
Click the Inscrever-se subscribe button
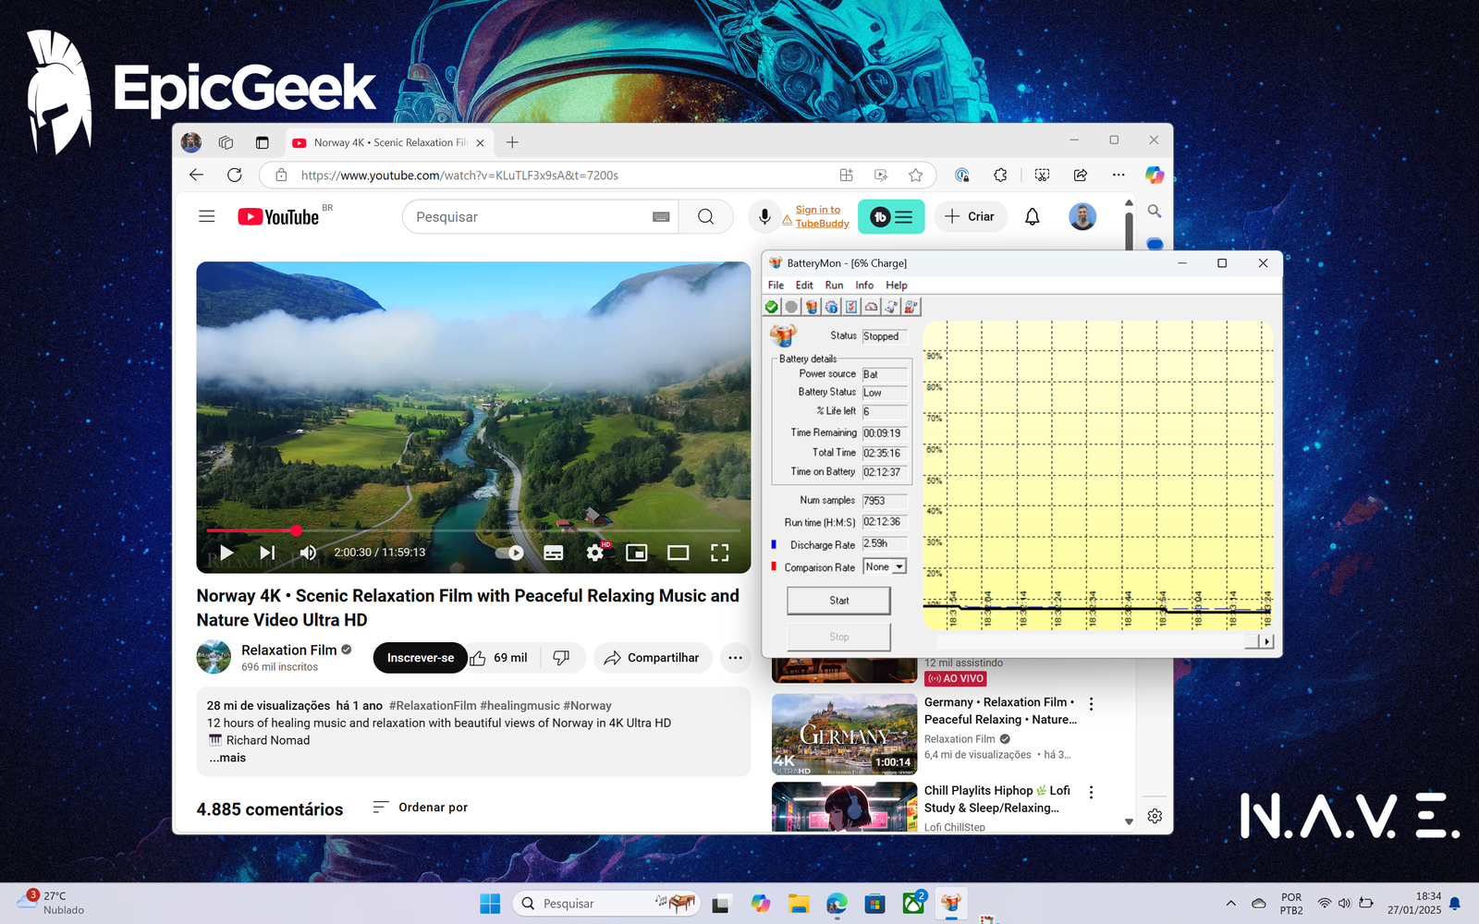tap(420, 658)
